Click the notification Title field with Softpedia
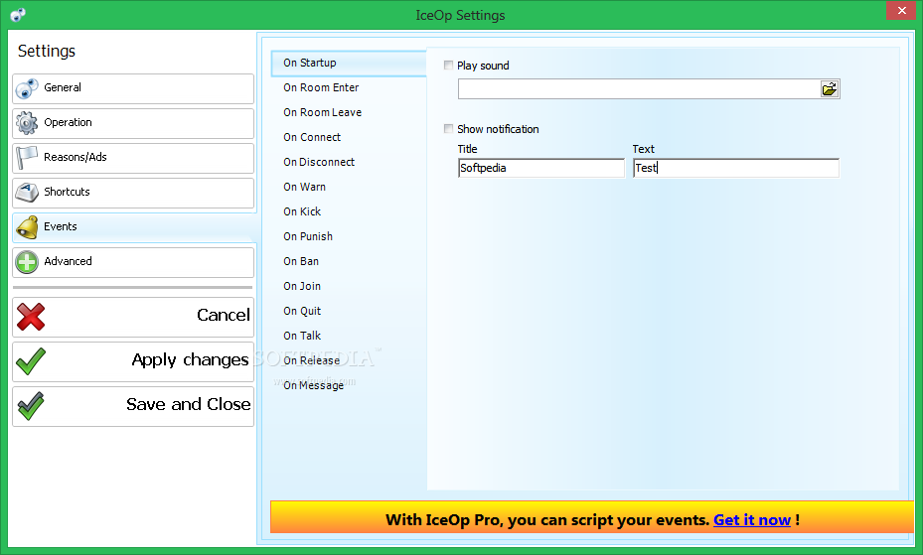The width and height of the screenshot is (923, 555). point(540,168)
